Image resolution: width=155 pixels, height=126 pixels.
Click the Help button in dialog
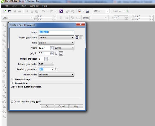pos(76,106)
